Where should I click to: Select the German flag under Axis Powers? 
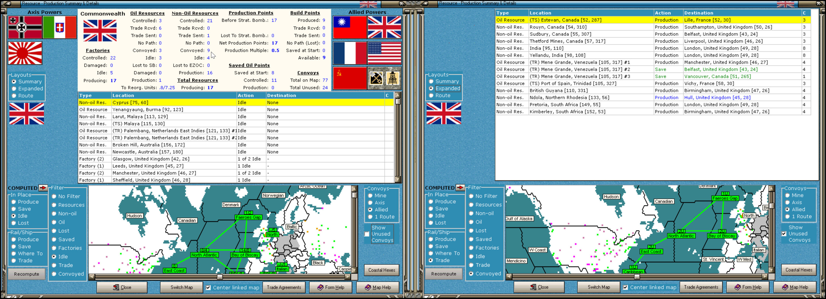pyautogui.click(x=25, y=27)
